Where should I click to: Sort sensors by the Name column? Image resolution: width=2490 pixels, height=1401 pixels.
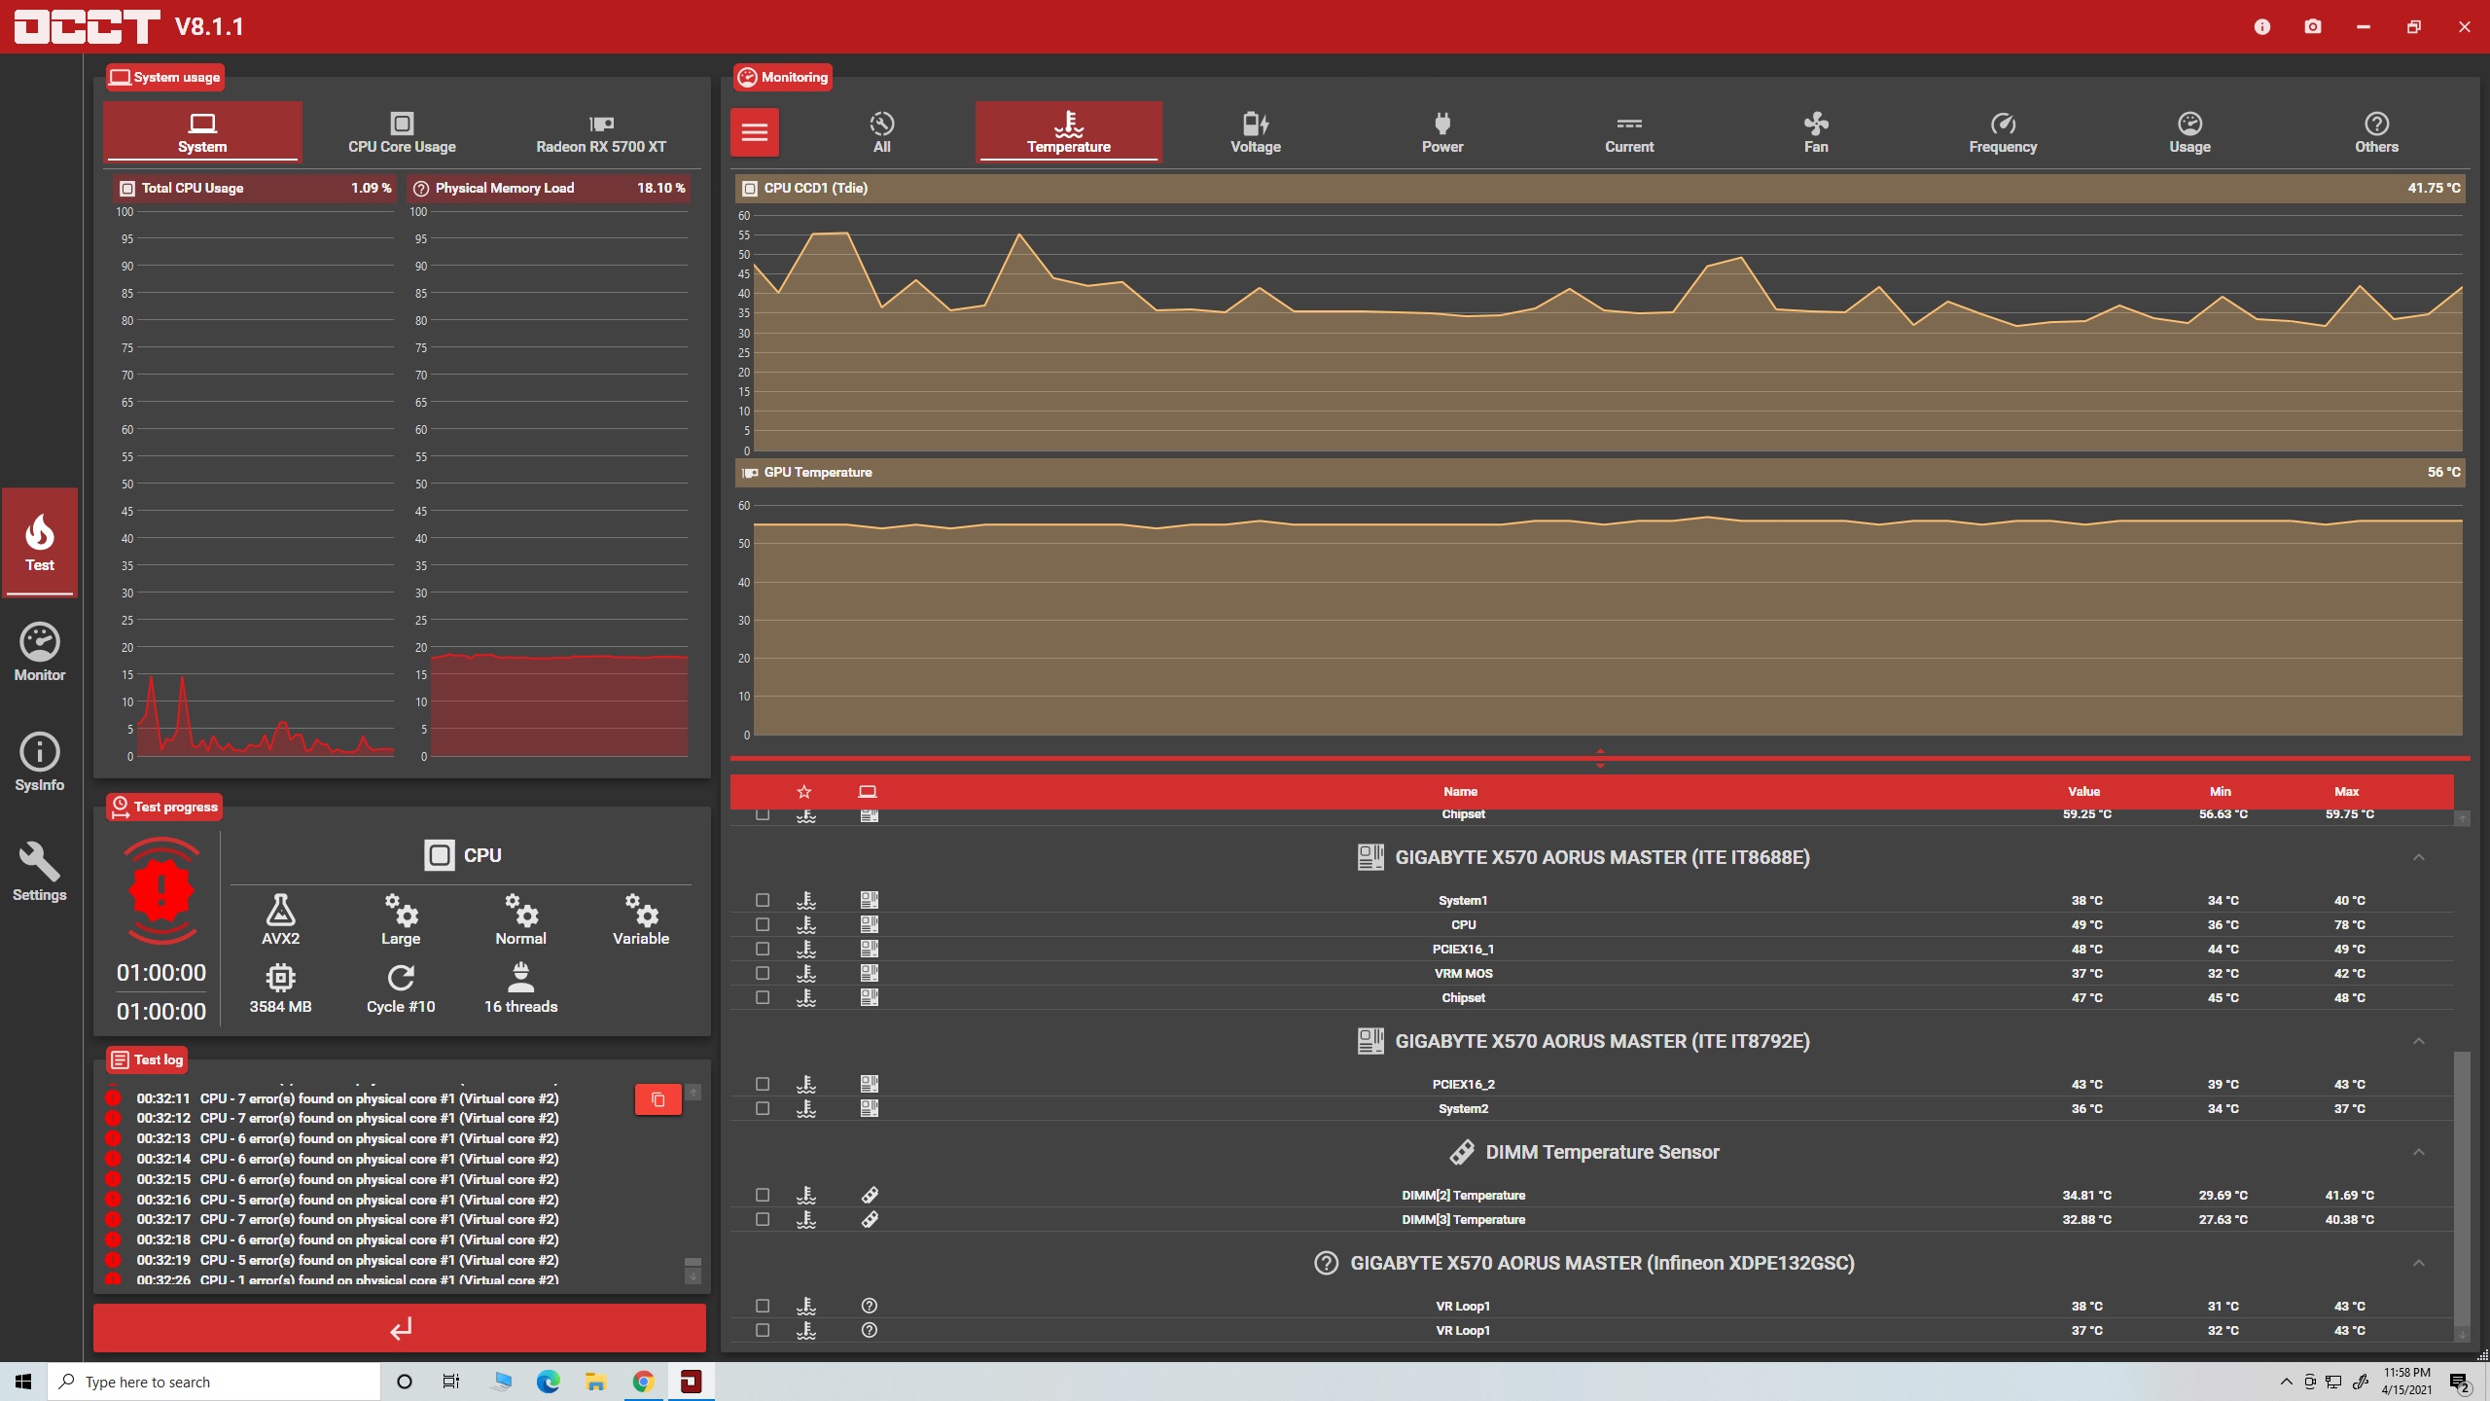[x=1460, y=792]
